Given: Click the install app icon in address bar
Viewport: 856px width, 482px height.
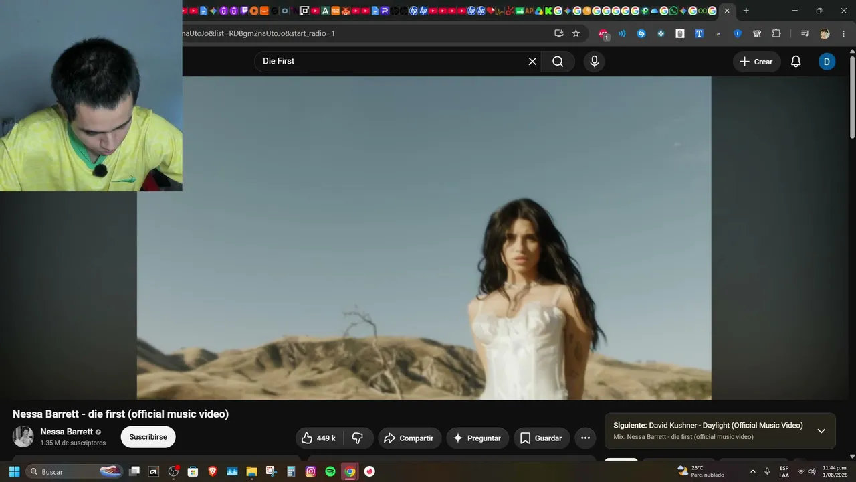Looking at the screenshot, I should point(559,33).
